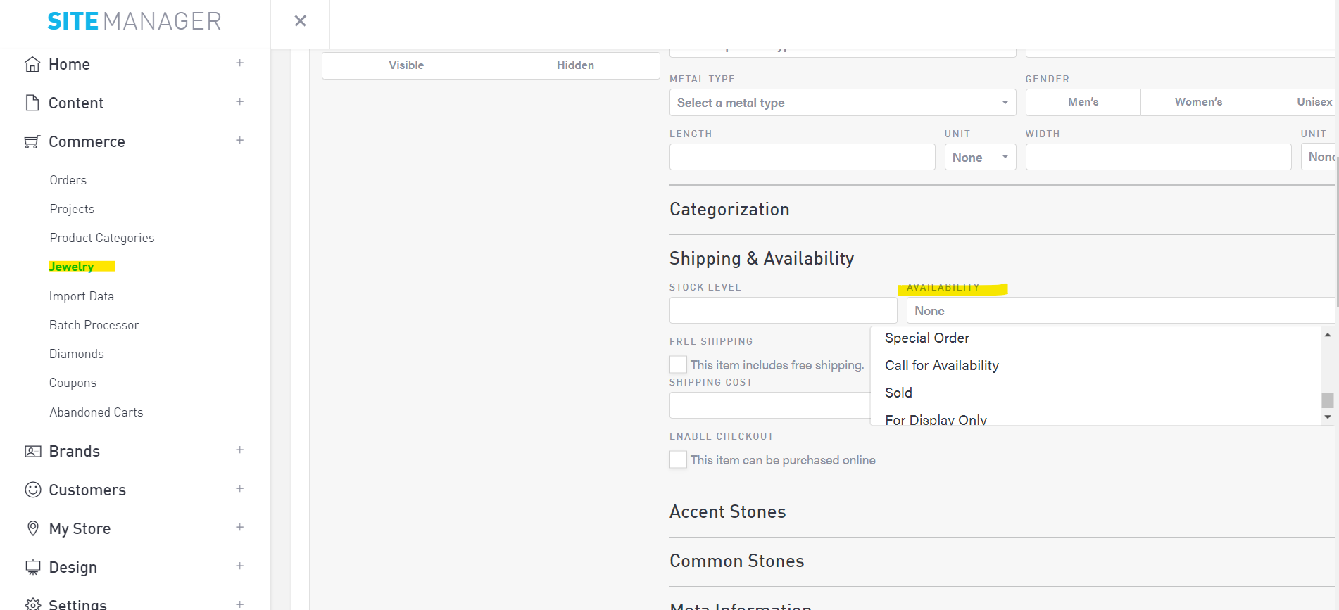Open Product Categories in Commerce
The image size is (1339, 610).
[x=102, y=238]
